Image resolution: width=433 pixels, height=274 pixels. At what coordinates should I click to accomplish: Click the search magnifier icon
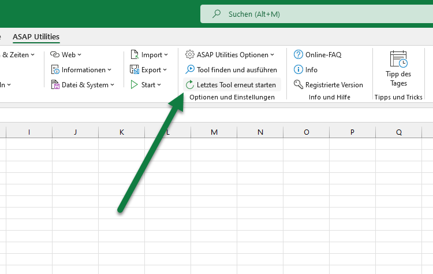tap(216, 13)
